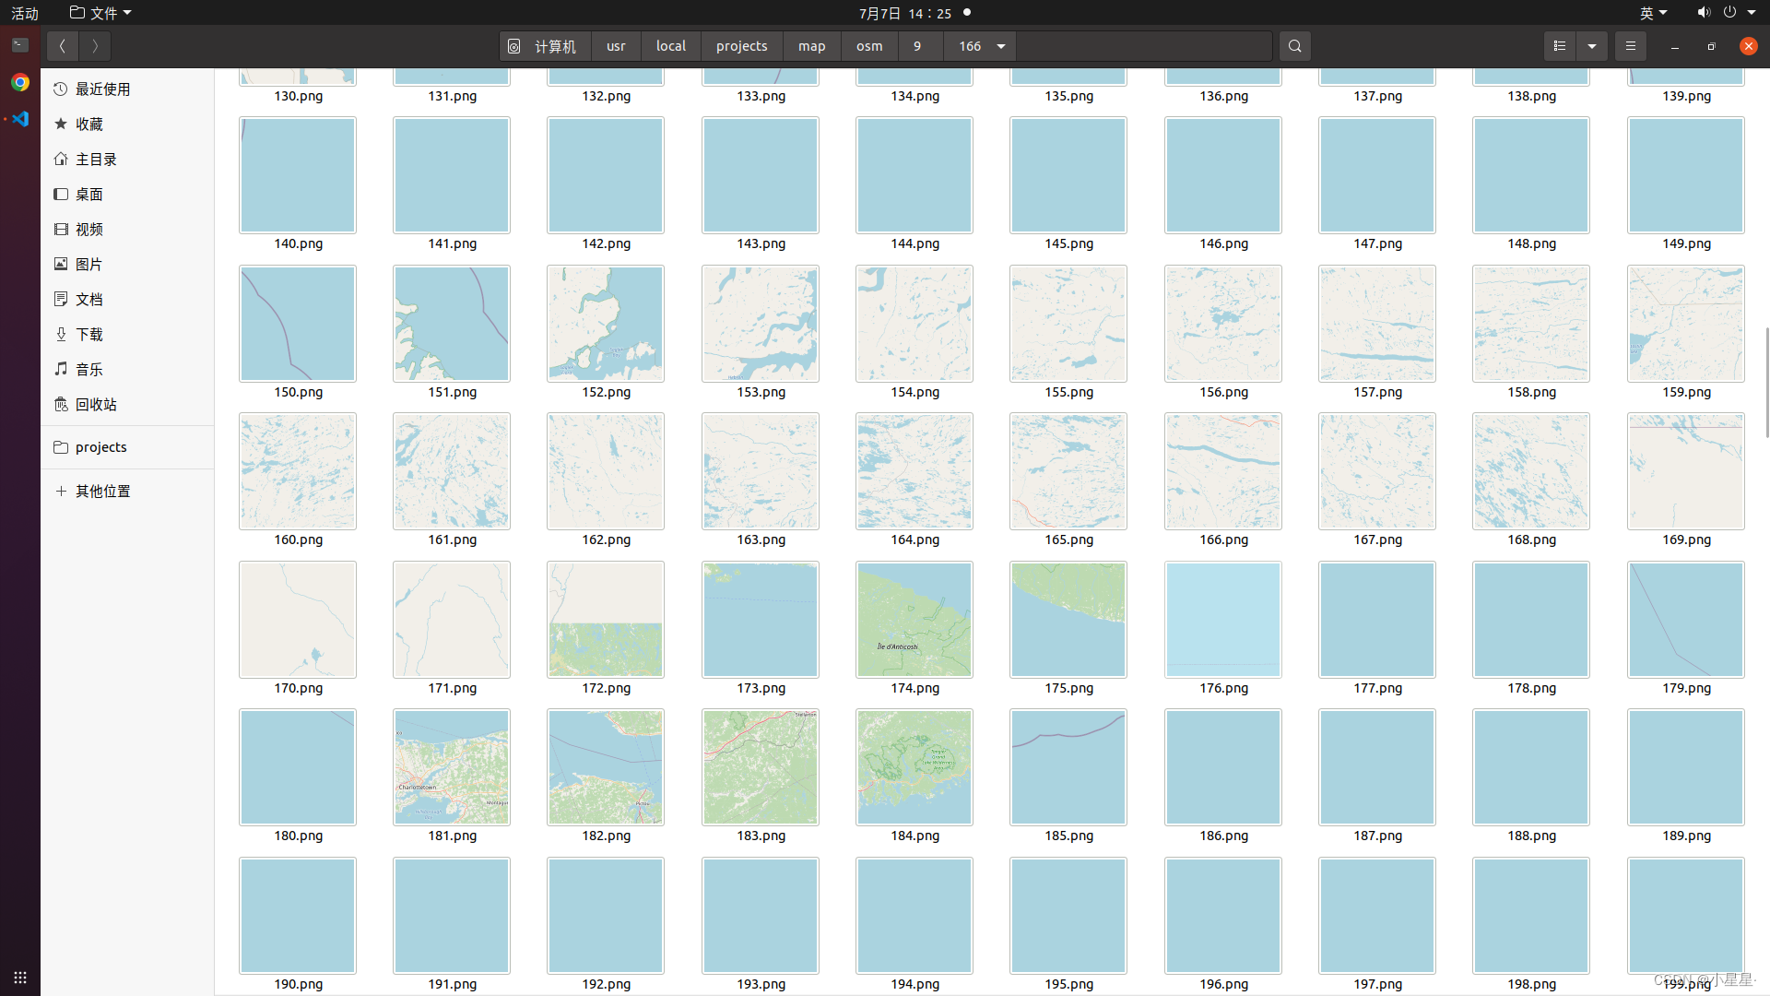Select 169.png thumbnail
1770x996 pixels.
pyautogui.click(x=1686, y=471)
